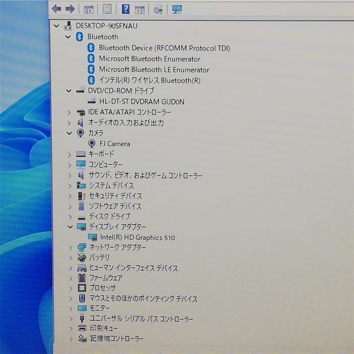This screenshot has height=354, width=354.
Task: Click the DVD/CD-ROM drive category icon
Action: [x=80, y=90]
